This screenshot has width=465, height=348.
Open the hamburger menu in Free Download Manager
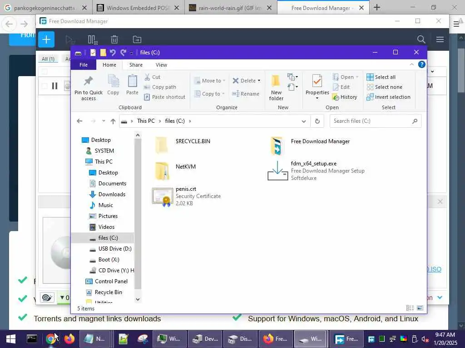440,39
